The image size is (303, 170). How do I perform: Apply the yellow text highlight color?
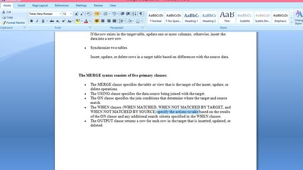point(78,21)
